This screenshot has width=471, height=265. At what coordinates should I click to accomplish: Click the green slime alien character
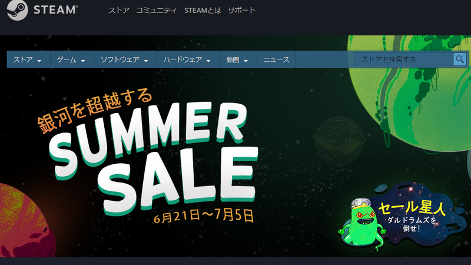(363, 224)
